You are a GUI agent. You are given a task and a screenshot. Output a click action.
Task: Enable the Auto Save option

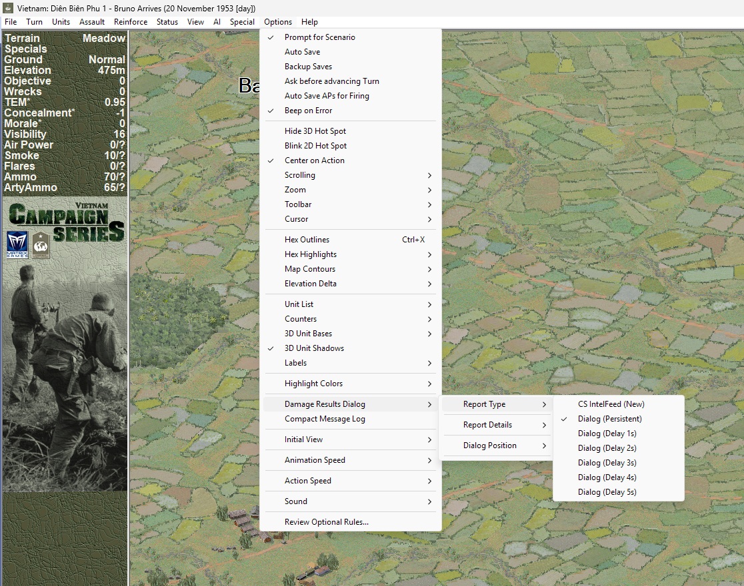[302, 52]
